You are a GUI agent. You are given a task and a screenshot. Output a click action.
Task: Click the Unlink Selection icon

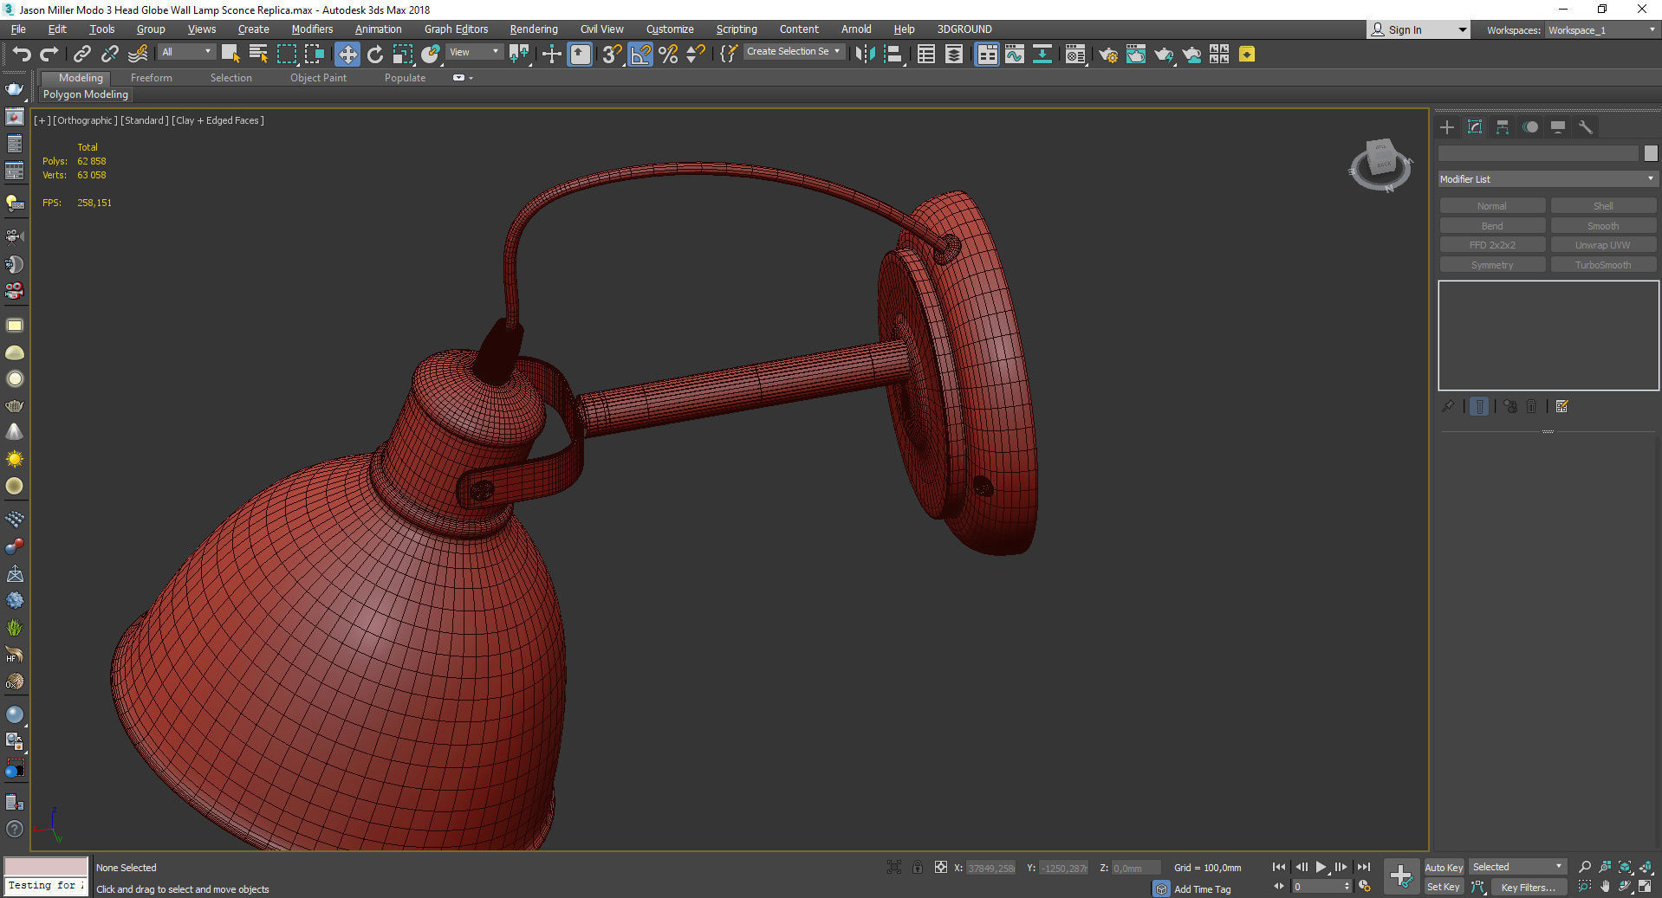pos(109,55)
